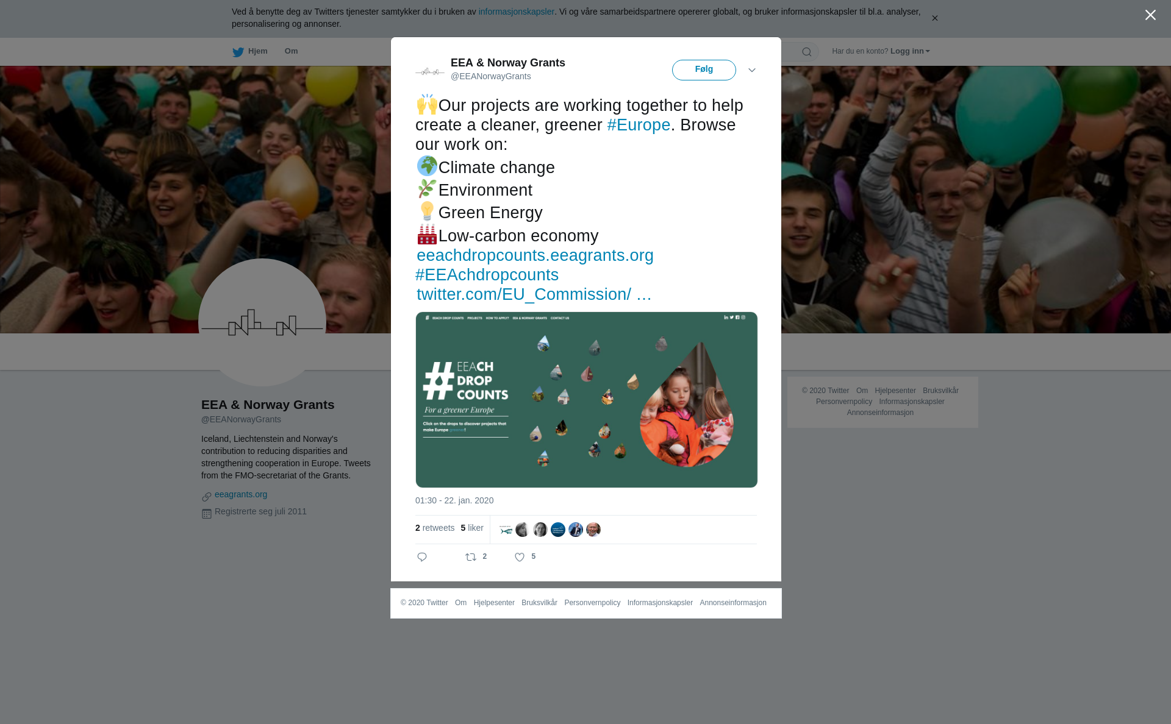Open the EEA & Norway Grants avatar in tweet header
The image size is (1171, 724).
coord(430,70)
